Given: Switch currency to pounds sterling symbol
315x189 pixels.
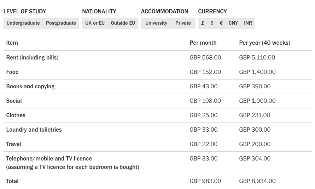Looking at the screenshot, I should (x=203, y=23).
